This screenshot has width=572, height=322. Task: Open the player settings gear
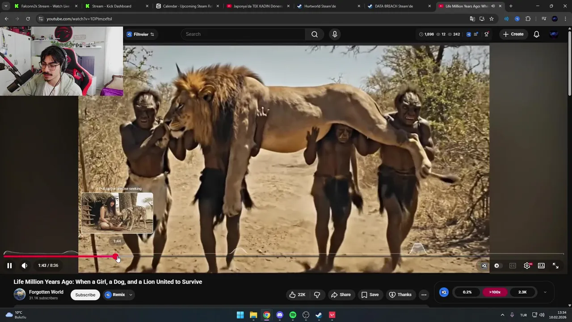527,266
